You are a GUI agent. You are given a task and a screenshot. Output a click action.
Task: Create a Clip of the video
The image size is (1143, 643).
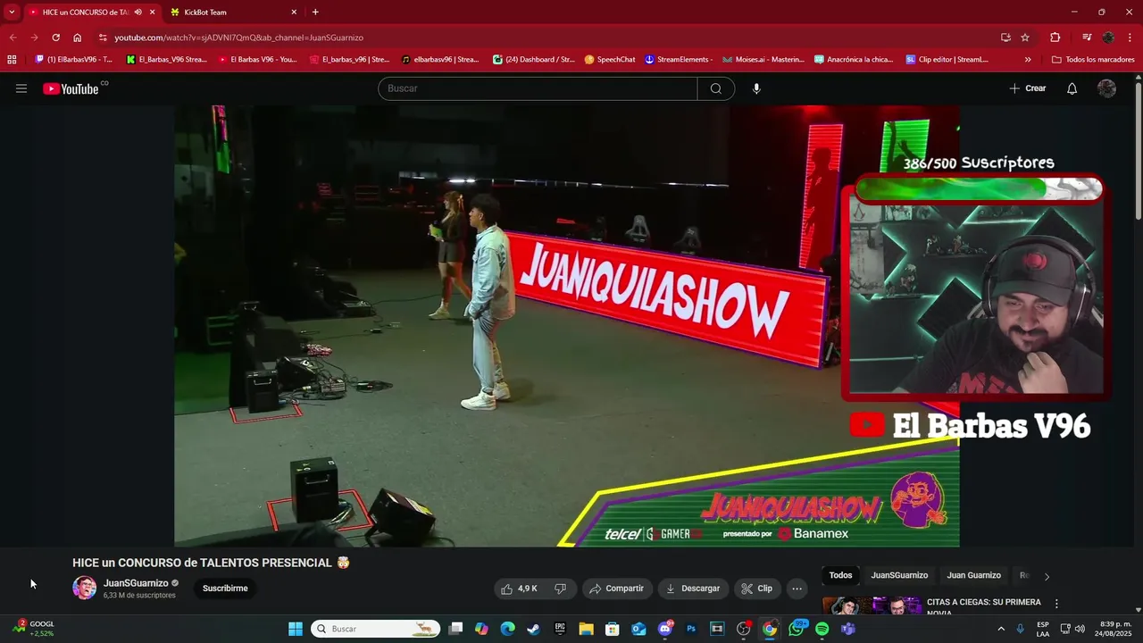point(757,589)
